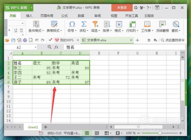Image resolution: width=191 pixels, height=140 pixels.
Task: Click the Sort (排序) A-Z icon
Action: point(107,24)
